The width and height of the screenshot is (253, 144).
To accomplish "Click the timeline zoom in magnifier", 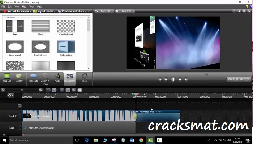I will [40, 90].
